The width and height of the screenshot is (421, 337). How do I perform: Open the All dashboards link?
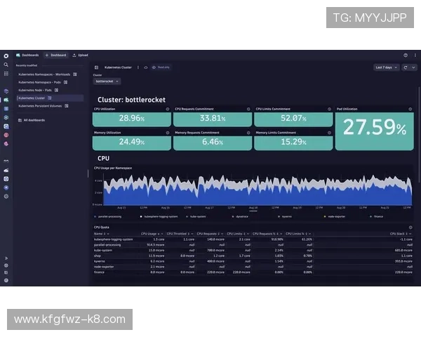(x=34, y=120)
